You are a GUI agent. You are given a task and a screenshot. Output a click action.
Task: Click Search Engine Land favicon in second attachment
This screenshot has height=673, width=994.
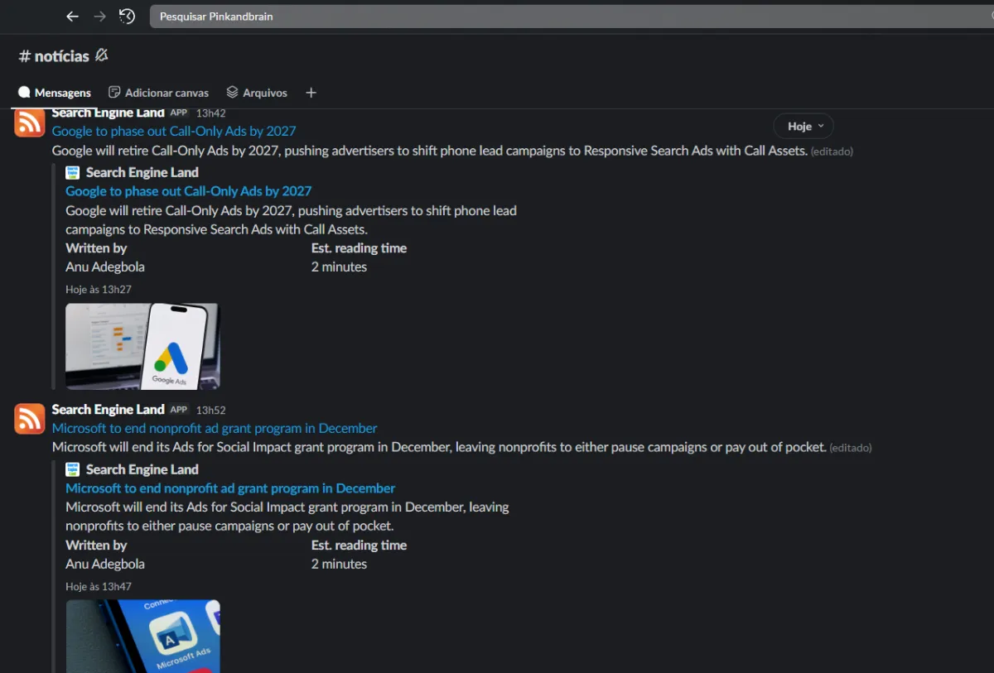pyautogui.click(x=73, y=469)
